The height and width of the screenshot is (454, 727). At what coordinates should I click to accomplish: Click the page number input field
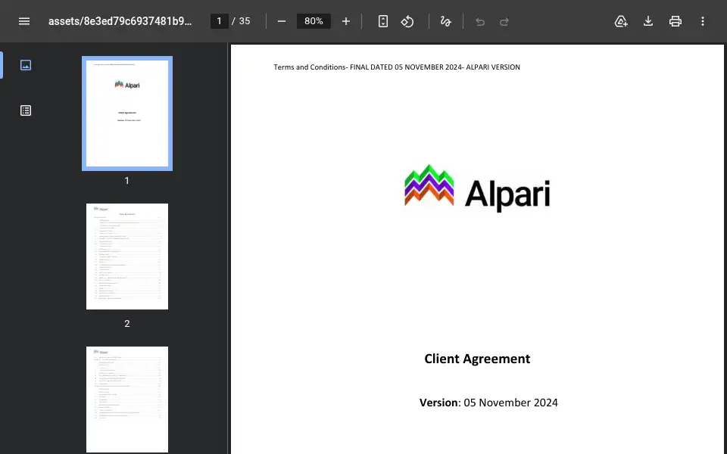point(220,21)
